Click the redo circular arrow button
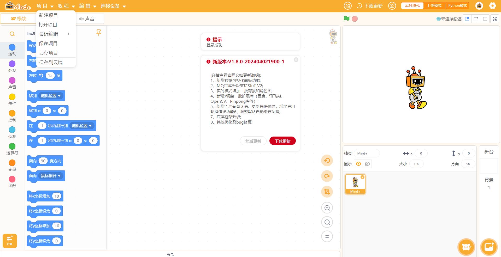 (327, 176)
